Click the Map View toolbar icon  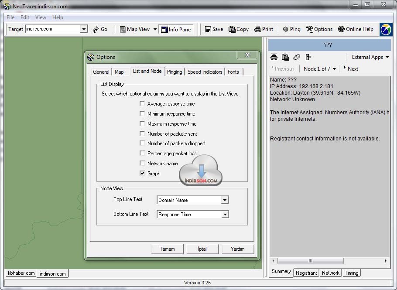pyautogui.click(x=123, y=29)
